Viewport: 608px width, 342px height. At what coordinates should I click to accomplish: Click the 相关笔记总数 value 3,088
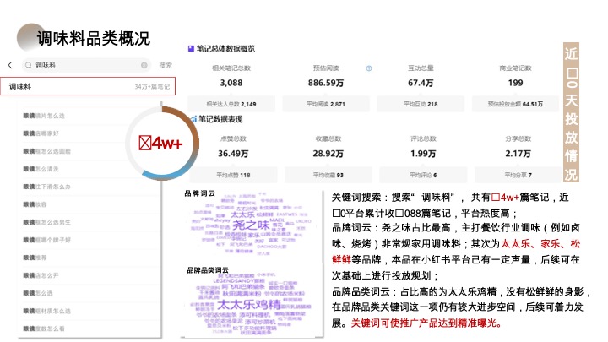click(x=231, y=83)
